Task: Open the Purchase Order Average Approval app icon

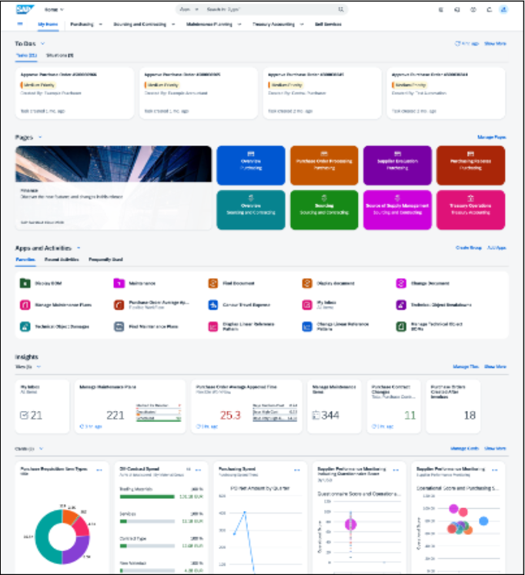Action: pyautogui.click(x=119, y=305)
